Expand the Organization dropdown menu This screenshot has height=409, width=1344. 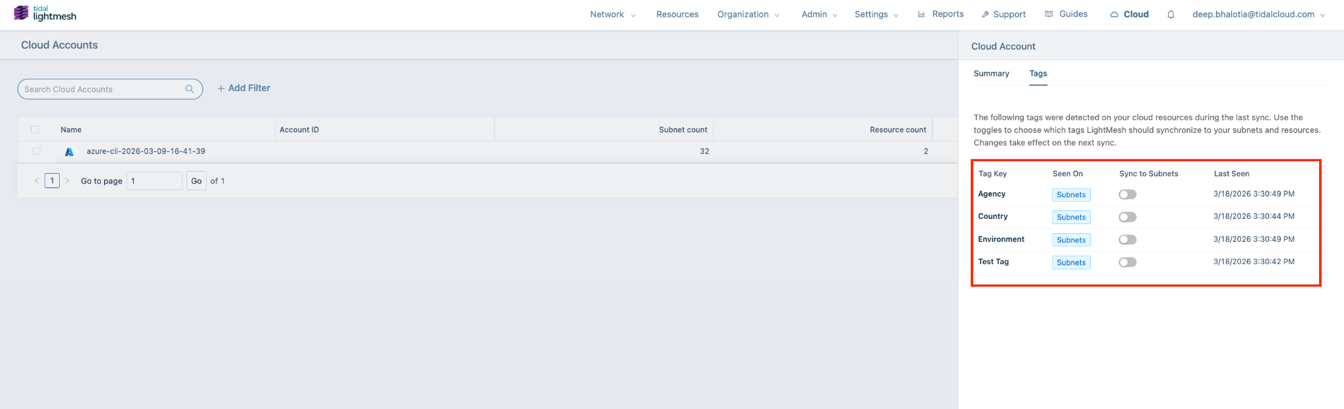tap(748, 14)
